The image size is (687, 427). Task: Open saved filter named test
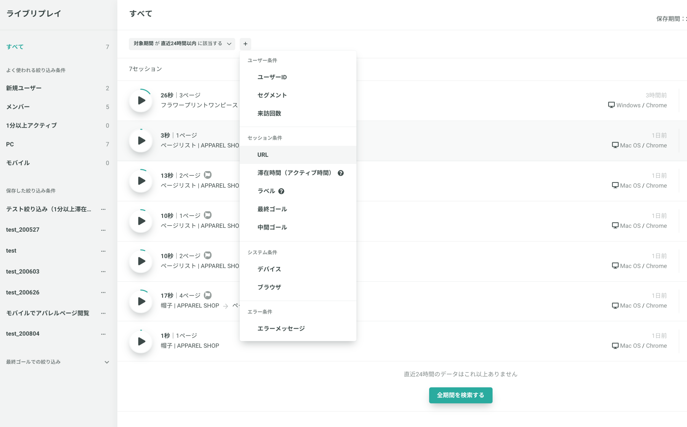(11, 251)
